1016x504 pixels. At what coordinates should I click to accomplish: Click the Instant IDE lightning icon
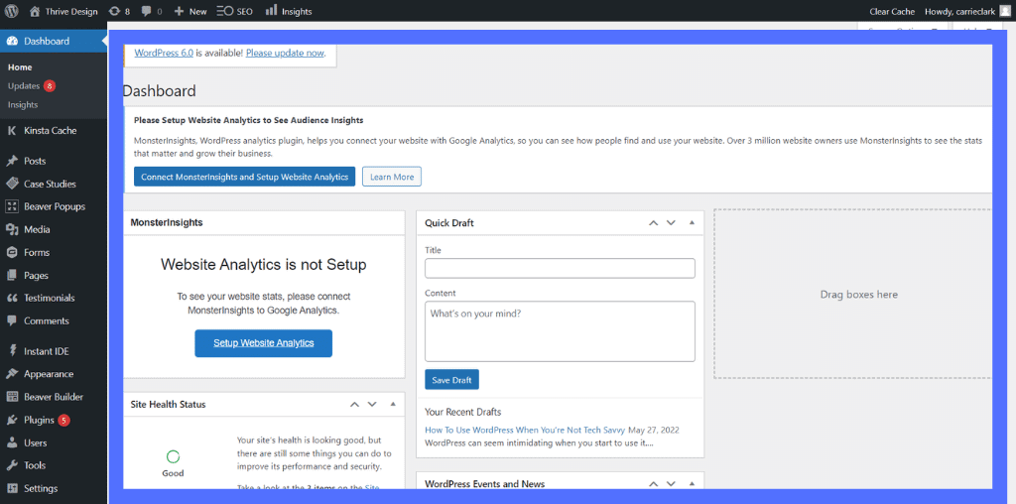12,351
